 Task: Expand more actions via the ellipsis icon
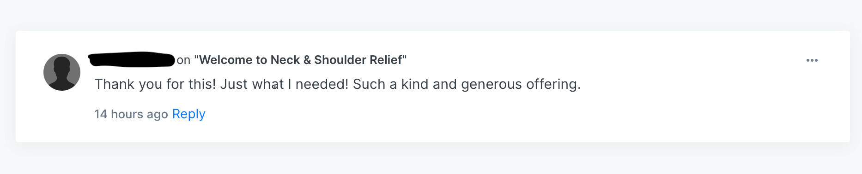[x=812, y=60]
